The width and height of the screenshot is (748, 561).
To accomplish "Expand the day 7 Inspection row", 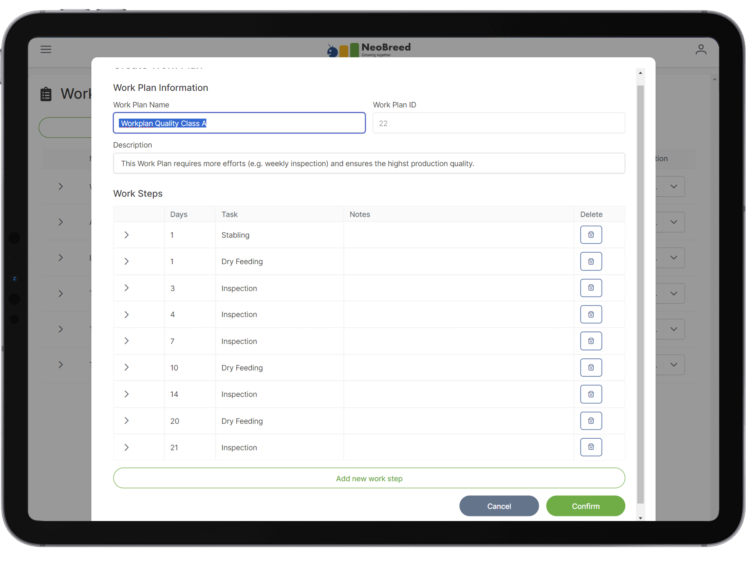I will 127,341.
